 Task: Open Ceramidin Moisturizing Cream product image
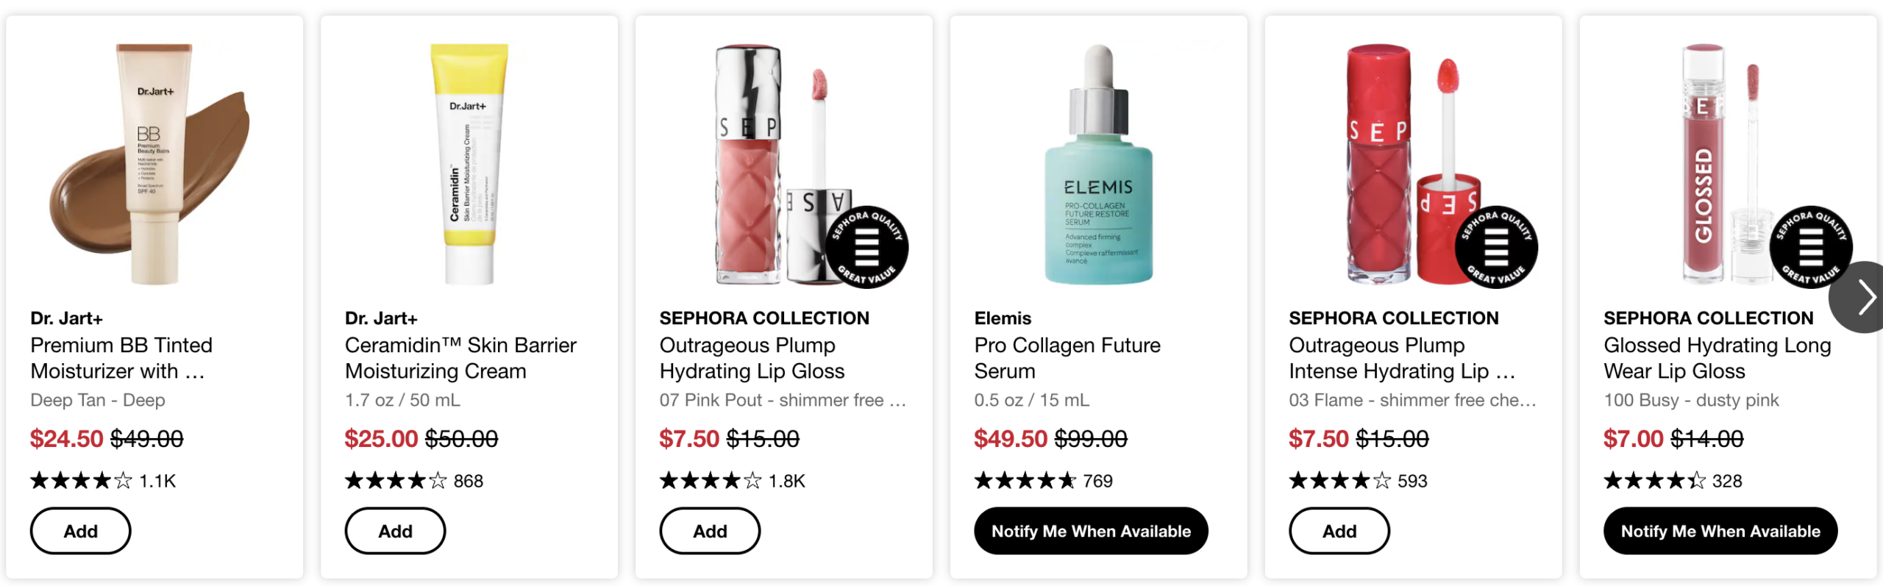point(469,164)
